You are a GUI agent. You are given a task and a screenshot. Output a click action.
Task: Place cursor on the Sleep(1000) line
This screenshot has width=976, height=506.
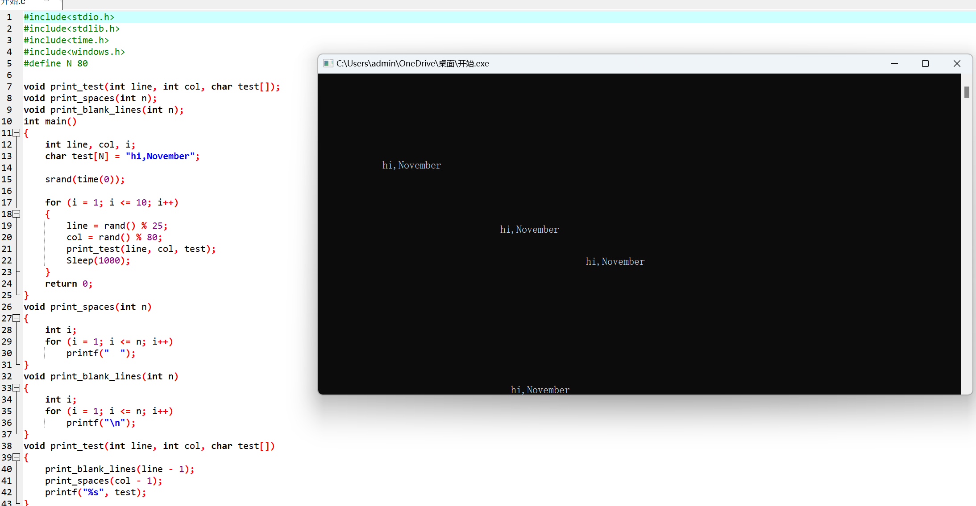pos(98,260)
